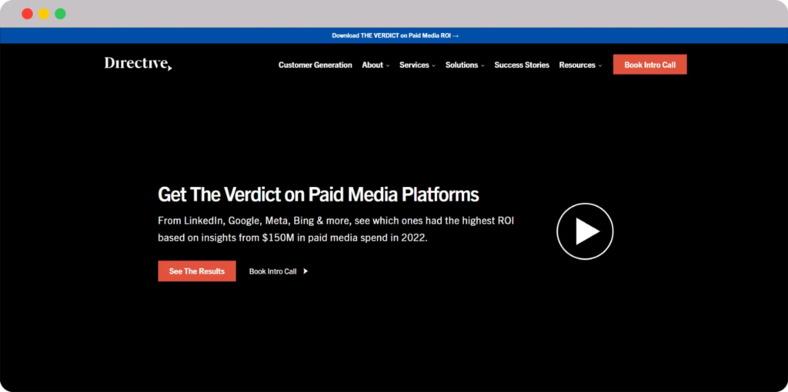Expand the chevron next to About
Image resolution: width=788 pixels, height=392 pixels.
[388, 66]
